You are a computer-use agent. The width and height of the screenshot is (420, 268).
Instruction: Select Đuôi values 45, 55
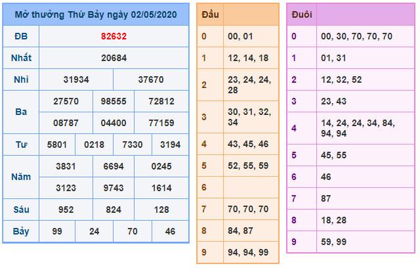coord(333,155)
